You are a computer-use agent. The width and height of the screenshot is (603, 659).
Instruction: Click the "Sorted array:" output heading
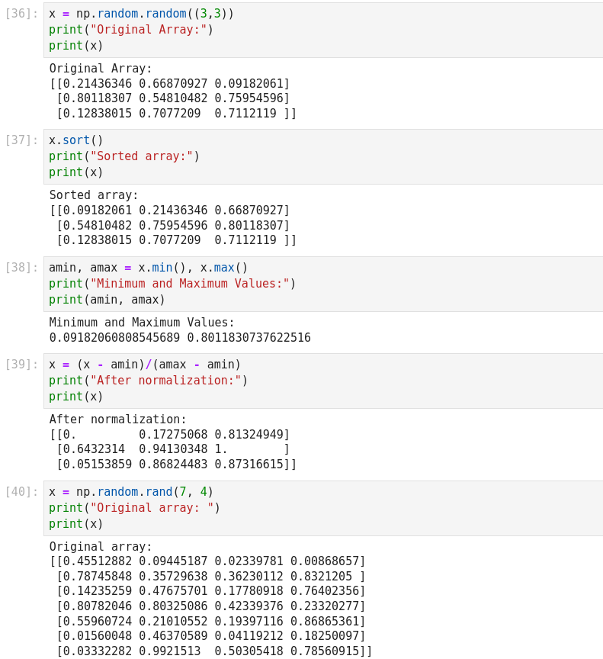pos(94,195)
